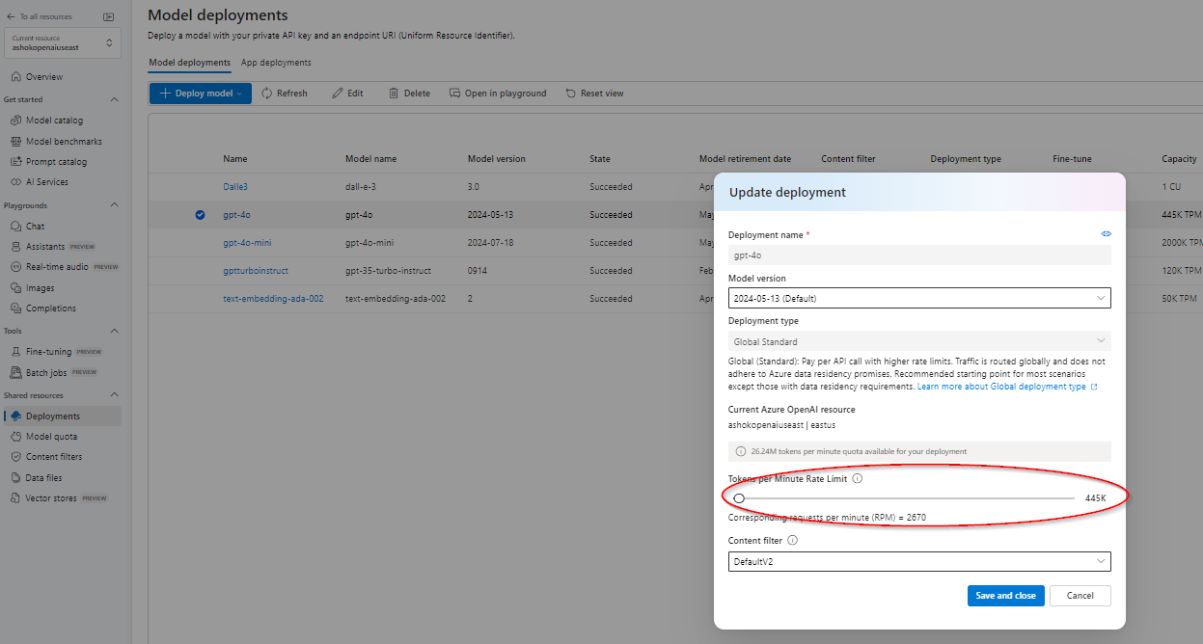Open Content filters page

(54, 457)
